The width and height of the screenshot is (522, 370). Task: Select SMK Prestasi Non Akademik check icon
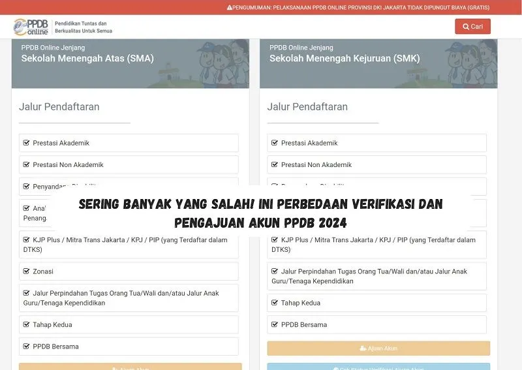click(275, 164)
